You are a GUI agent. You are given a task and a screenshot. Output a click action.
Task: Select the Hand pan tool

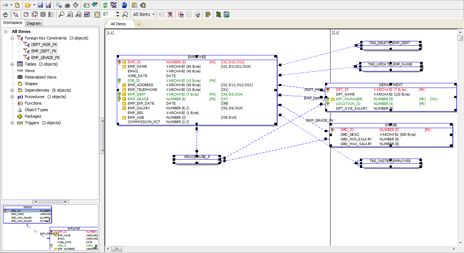pyautogui.click(x=5, y=14)
